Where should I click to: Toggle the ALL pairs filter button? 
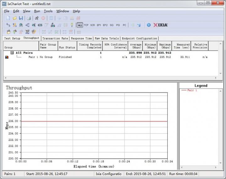[80, 25]
